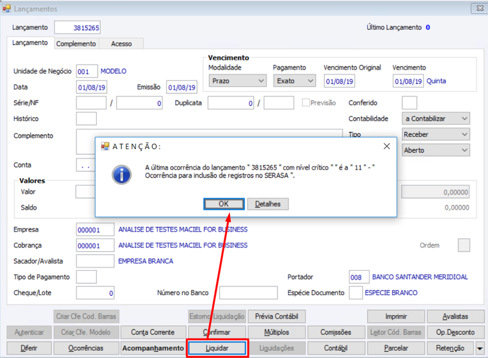Click the ATENÇÃO dialog title icon
The height and width of the screenshot is (358, 488).
[105, 146]
